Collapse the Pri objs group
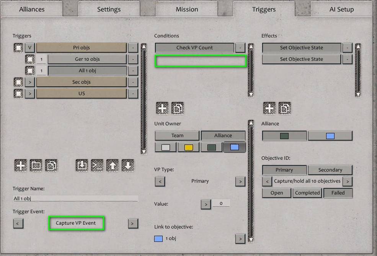The image size is (377, 256). tap(30, 48)
